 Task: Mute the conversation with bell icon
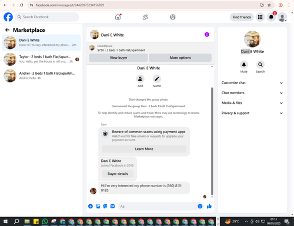(244, 65)
